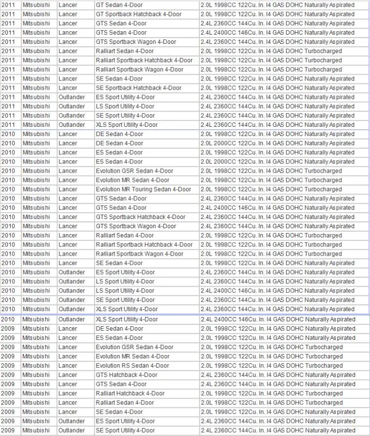Select 'Ralliart Hatchback 4-Door' cell

click(x=147, y=393)
